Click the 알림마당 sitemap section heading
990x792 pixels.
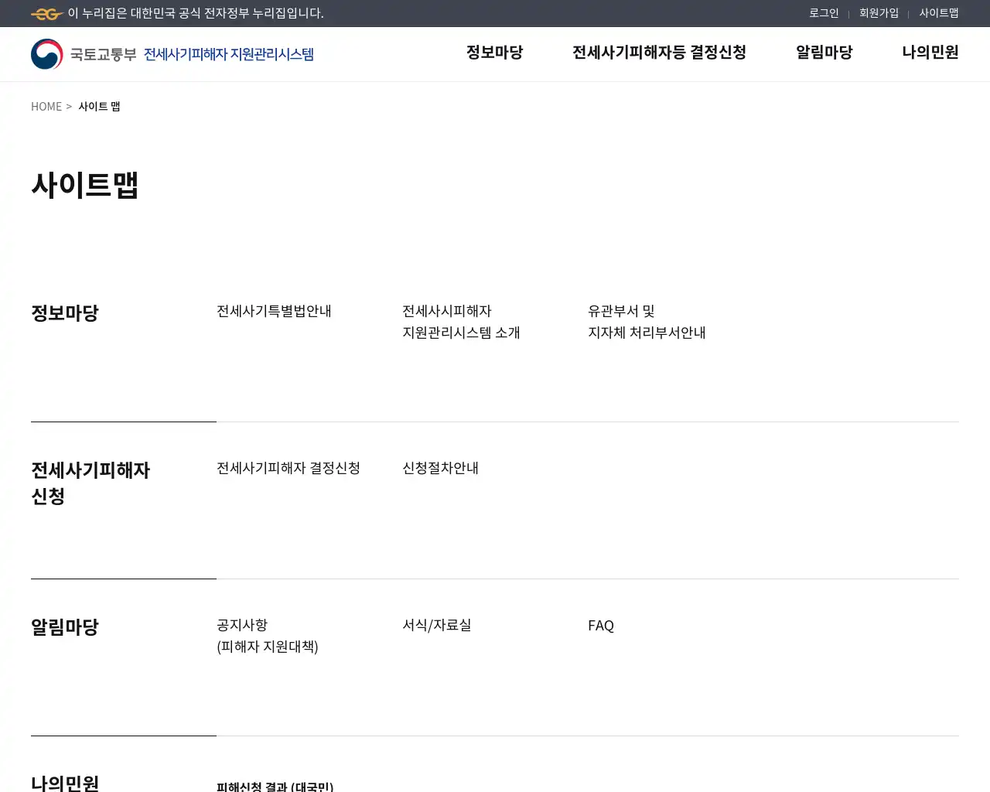pos(65,627)
